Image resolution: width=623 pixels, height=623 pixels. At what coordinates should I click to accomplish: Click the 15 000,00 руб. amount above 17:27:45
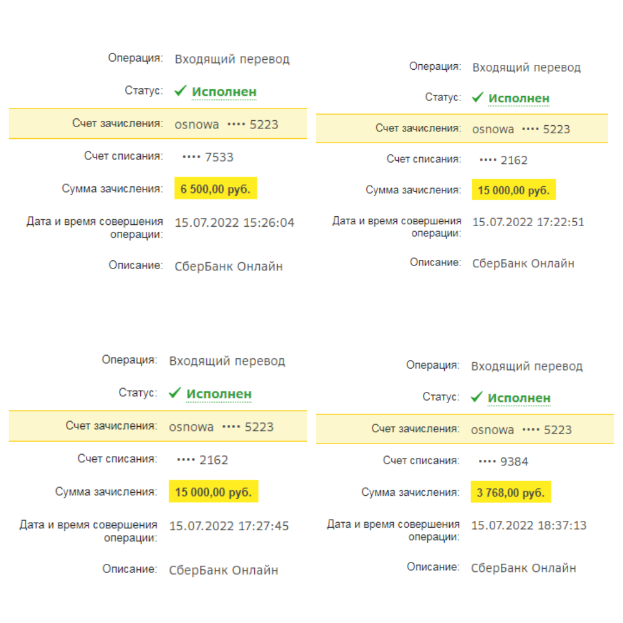tap(213, 492)
